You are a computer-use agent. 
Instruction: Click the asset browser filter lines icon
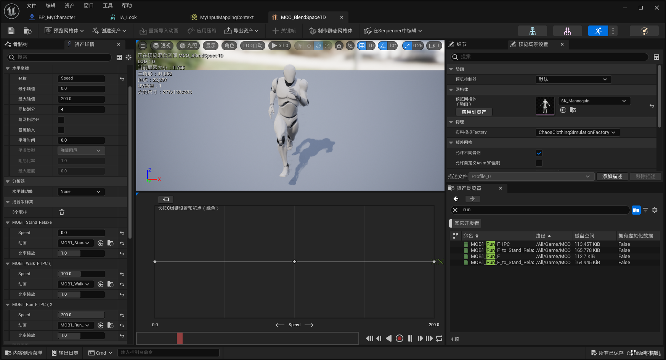[x=645, y=210]
